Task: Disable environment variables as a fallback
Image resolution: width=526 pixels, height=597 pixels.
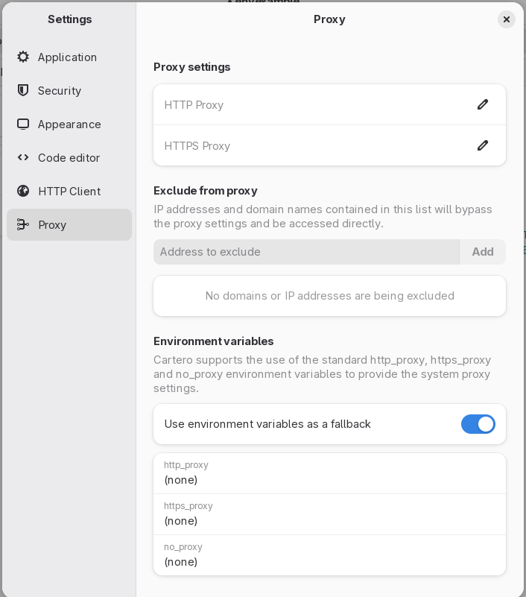Action: (x=478, y=424)
